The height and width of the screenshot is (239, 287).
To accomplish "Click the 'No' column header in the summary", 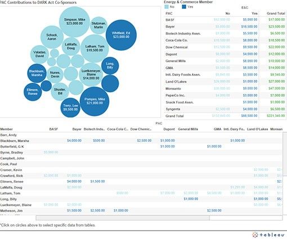I will pos(227,13).
